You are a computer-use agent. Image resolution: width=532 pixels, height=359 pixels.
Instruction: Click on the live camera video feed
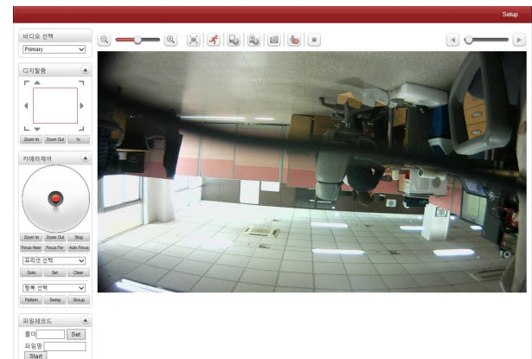click(311, 171)
